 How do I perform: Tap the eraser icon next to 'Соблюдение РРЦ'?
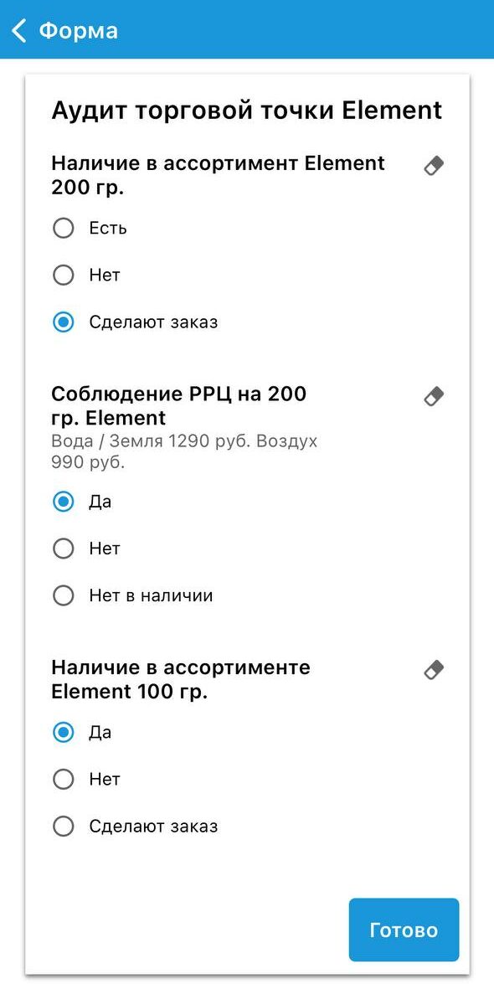[x=432, y=396]
